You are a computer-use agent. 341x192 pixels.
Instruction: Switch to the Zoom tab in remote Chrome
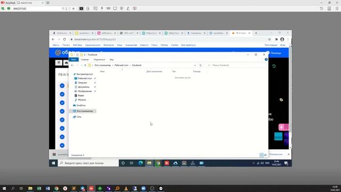click(x=62, y=33)
